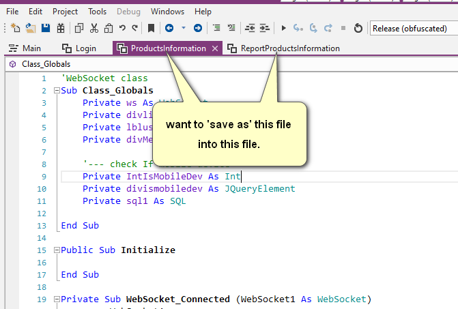
Task: Switch to the Login module tab
Action: (79, 48)
